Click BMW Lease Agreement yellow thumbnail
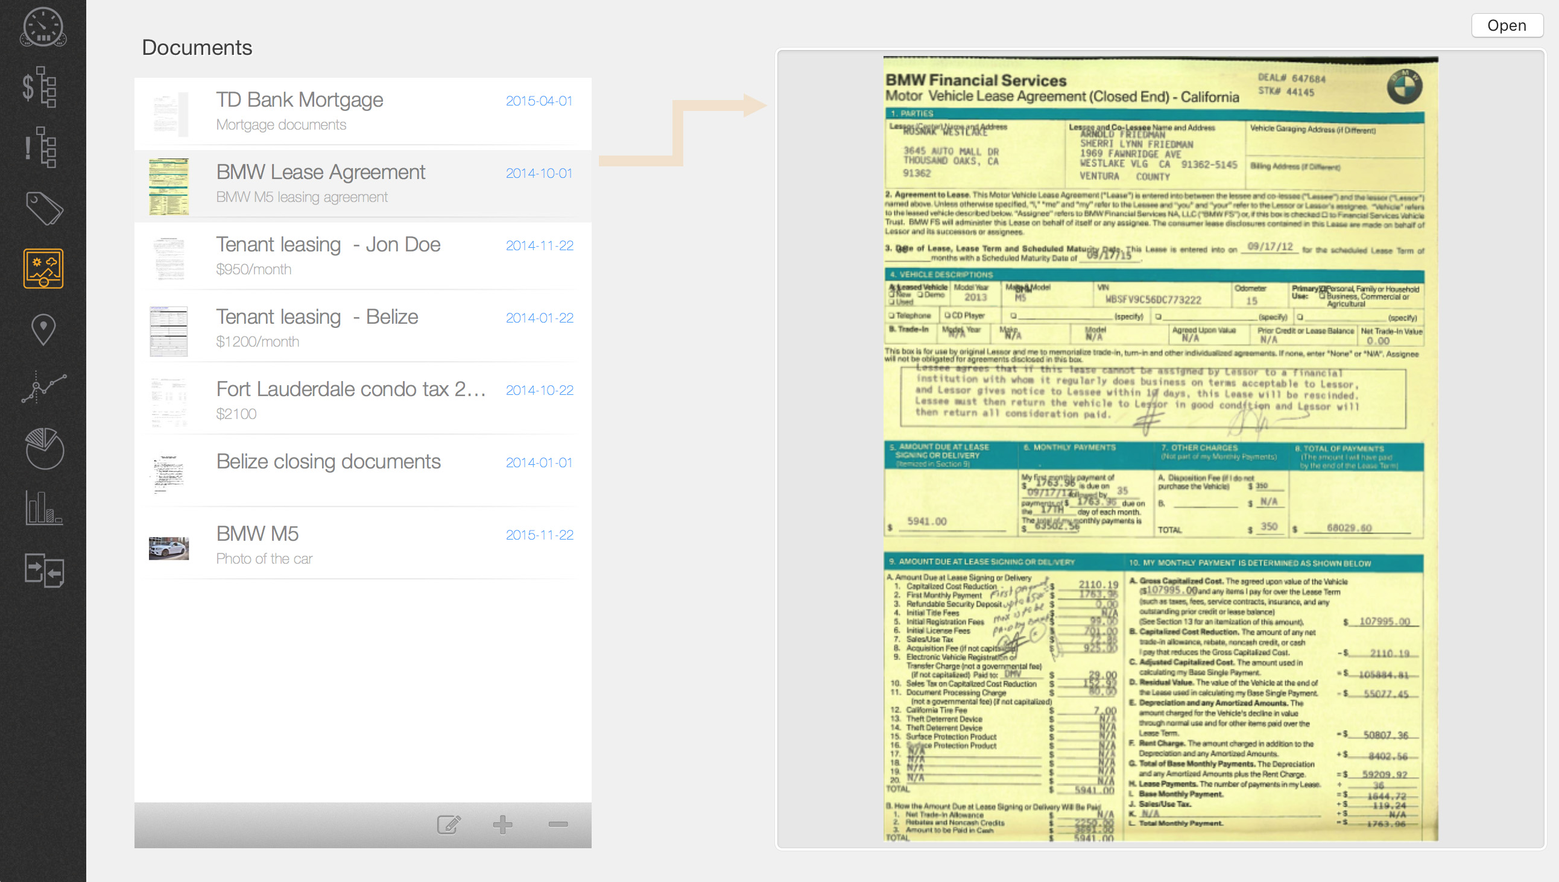Image resolution: width=1559 pixels, height=882 pixels. (168, 186)
